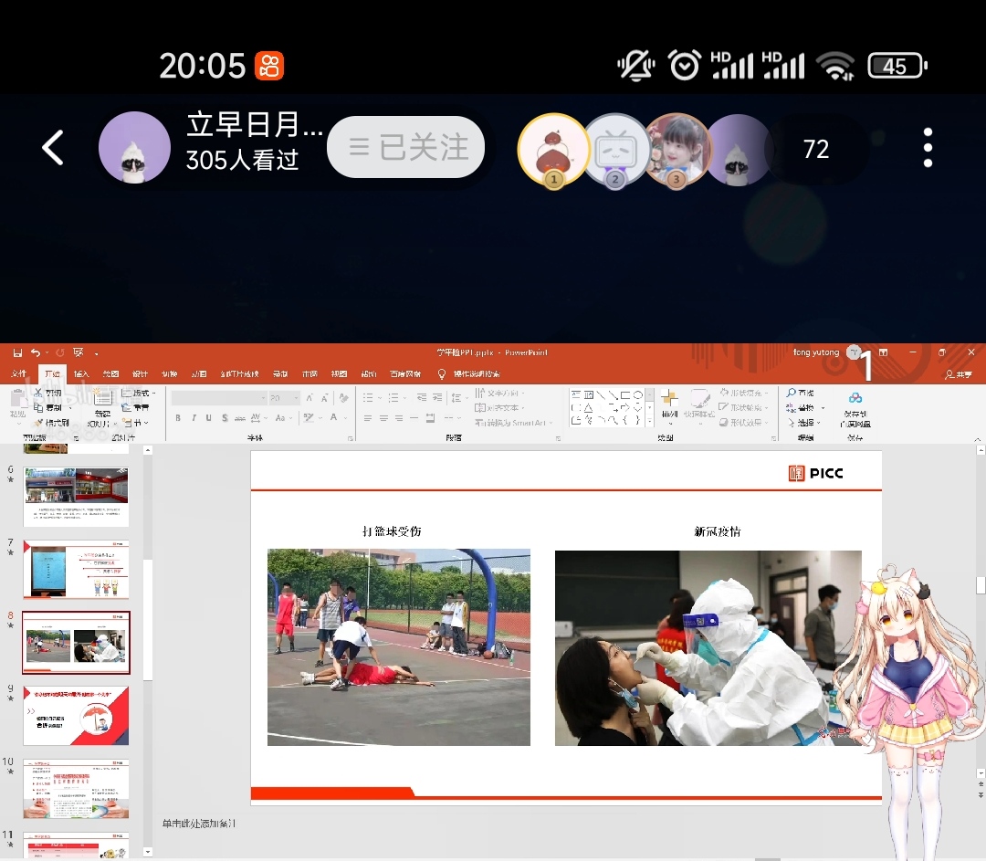The image size is (986, 861).
Task: Click the Arrange shapes icon
Action: click(669, 404)
